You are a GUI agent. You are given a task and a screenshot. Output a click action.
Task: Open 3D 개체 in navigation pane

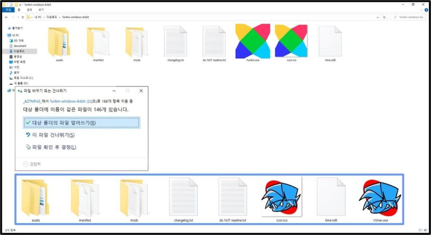click(x=16, y=41)
